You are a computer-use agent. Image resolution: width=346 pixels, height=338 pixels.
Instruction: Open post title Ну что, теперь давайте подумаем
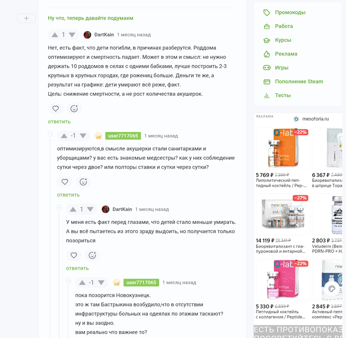click(x=90, y=18)
